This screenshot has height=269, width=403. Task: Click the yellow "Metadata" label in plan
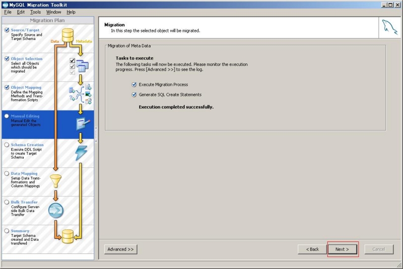point(84,41)
